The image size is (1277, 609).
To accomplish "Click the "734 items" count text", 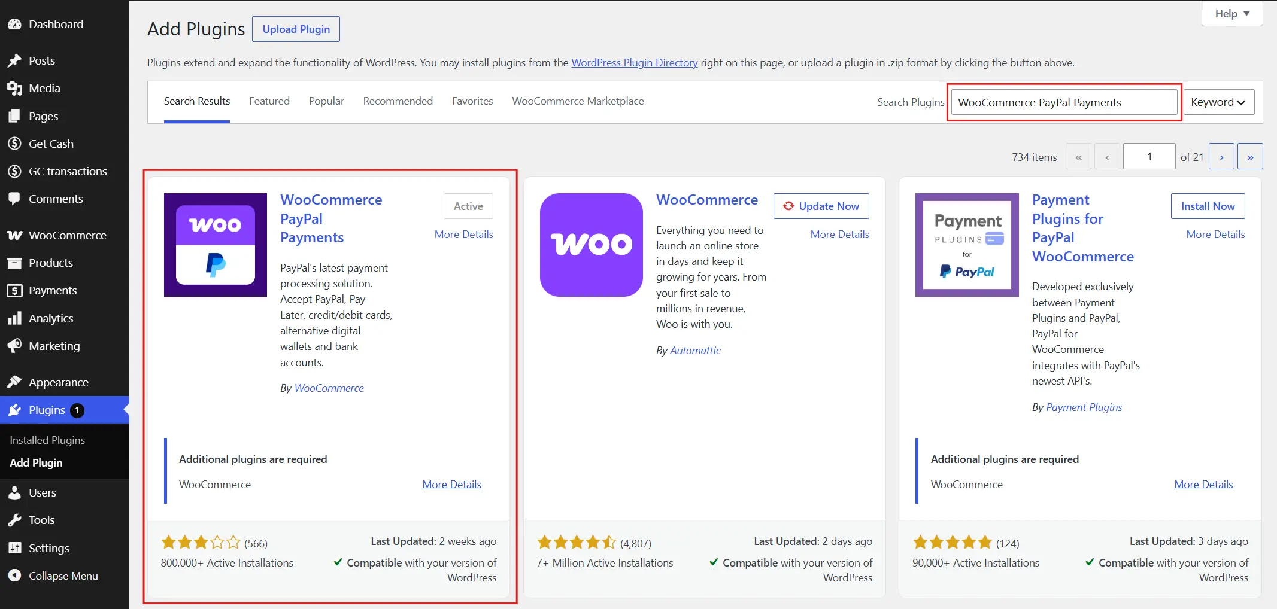I will coord(1035,157).
